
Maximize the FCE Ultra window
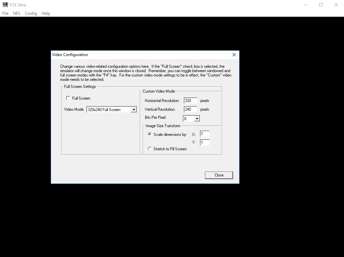(x=321, y=5)
